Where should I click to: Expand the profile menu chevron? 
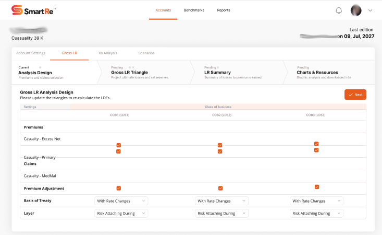pyautogui.click(x=371, y=10)
